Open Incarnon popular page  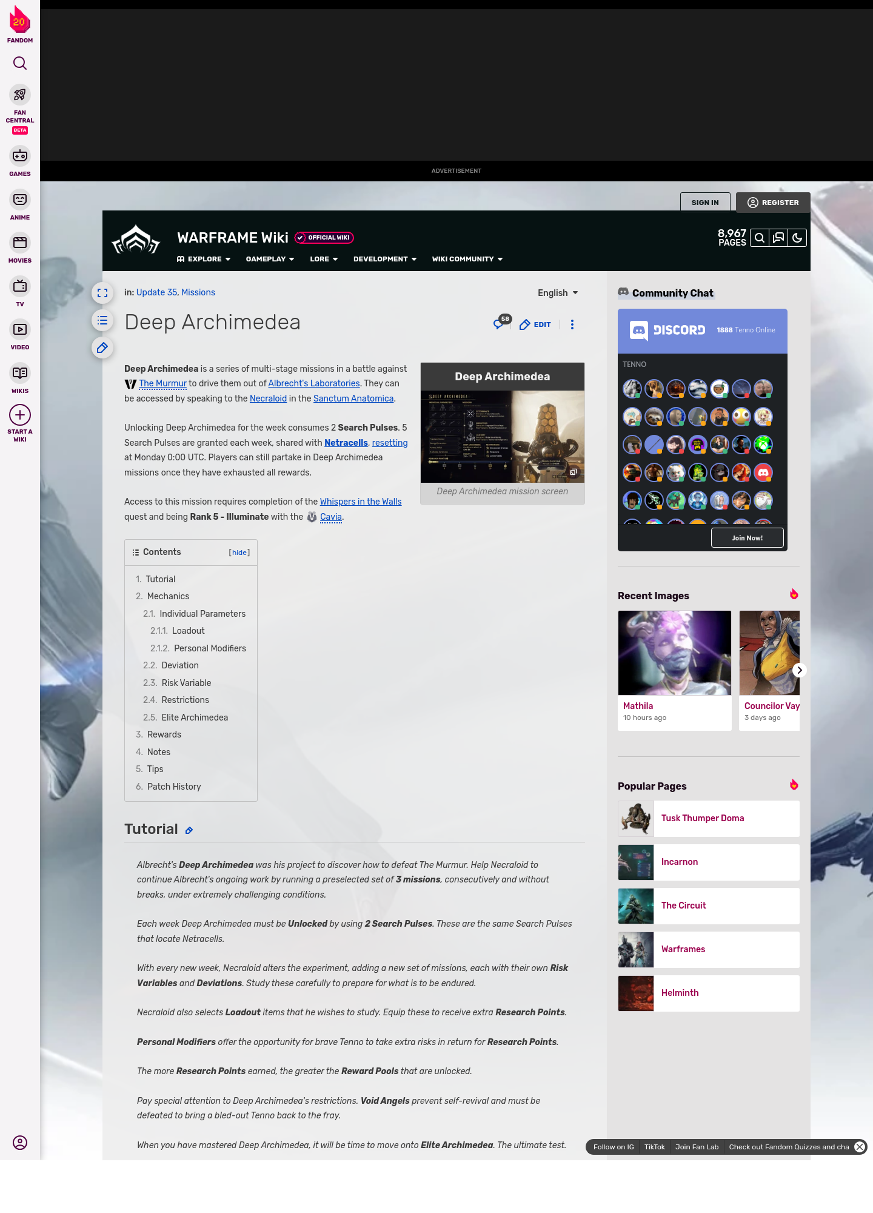click(709, 862)
